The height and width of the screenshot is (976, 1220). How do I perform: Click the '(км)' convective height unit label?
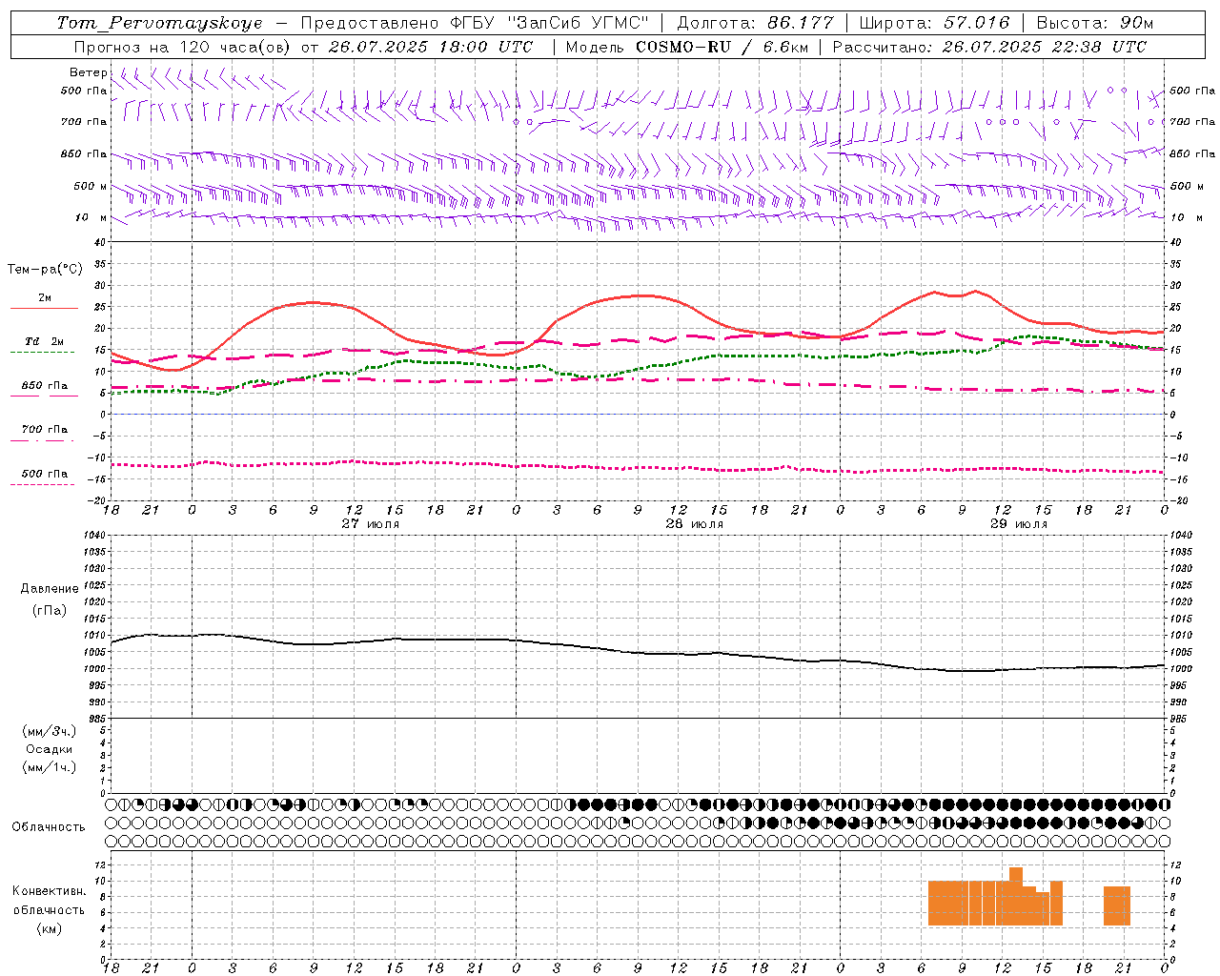pos(50,928)
